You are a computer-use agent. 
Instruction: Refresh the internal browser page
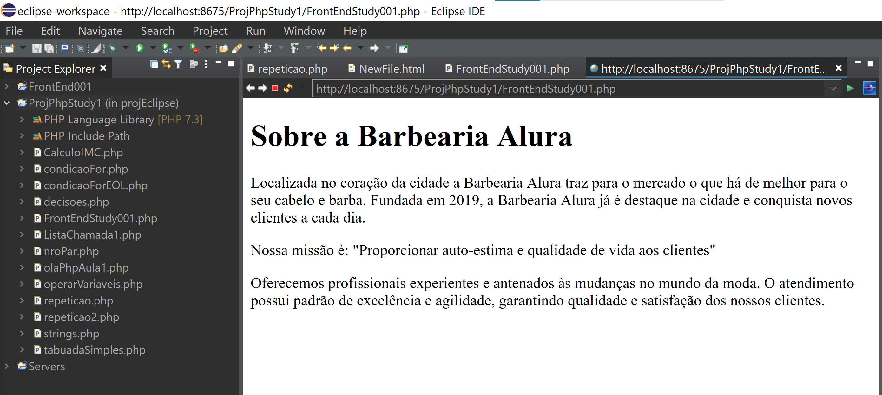pyautogui.click(x=288, y=88)
